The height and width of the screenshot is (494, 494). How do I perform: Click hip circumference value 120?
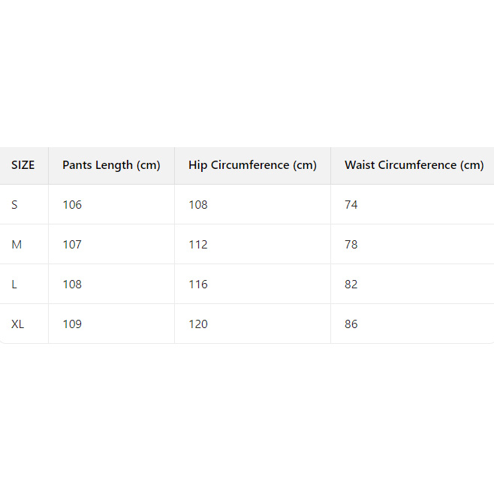[198, 324]
